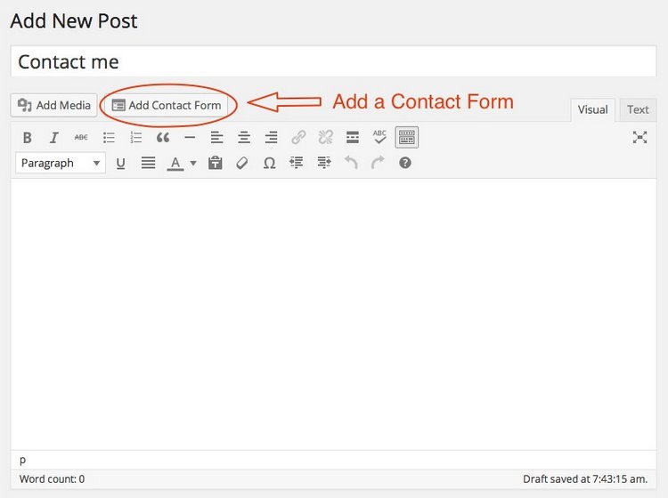Justify the text alignment

148,164
